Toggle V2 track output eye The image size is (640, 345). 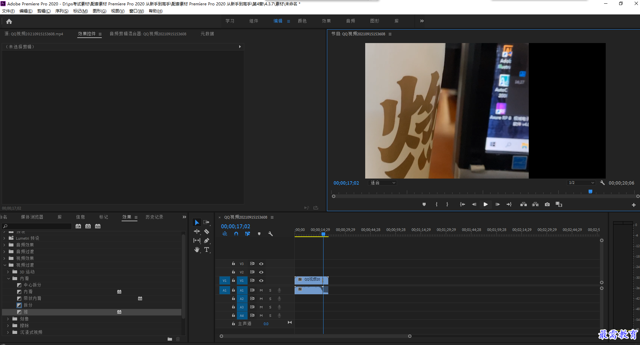point(261,272)
